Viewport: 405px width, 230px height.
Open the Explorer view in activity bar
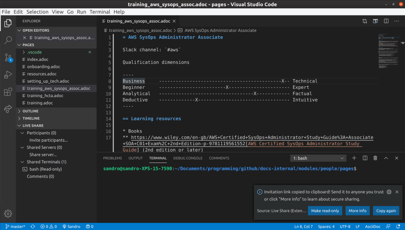pos(8,23)
